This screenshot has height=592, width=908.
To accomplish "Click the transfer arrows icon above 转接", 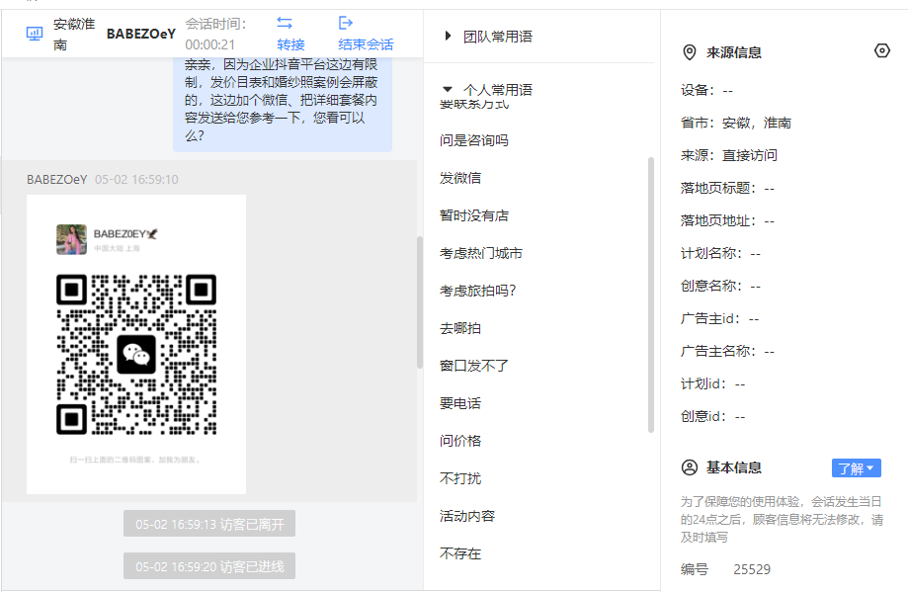I will tap(285, 23).
